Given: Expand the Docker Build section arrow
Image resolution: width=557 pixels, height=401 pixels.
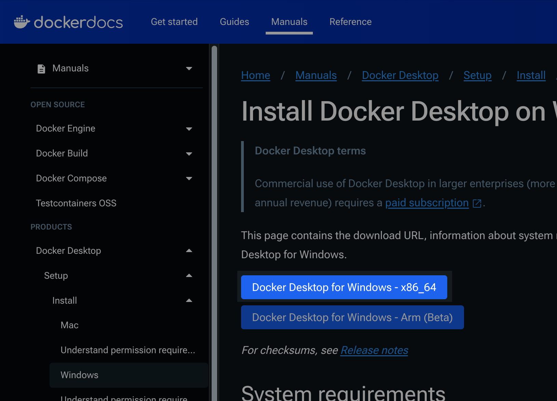Looking at the screenshot, I should point(189,154).
